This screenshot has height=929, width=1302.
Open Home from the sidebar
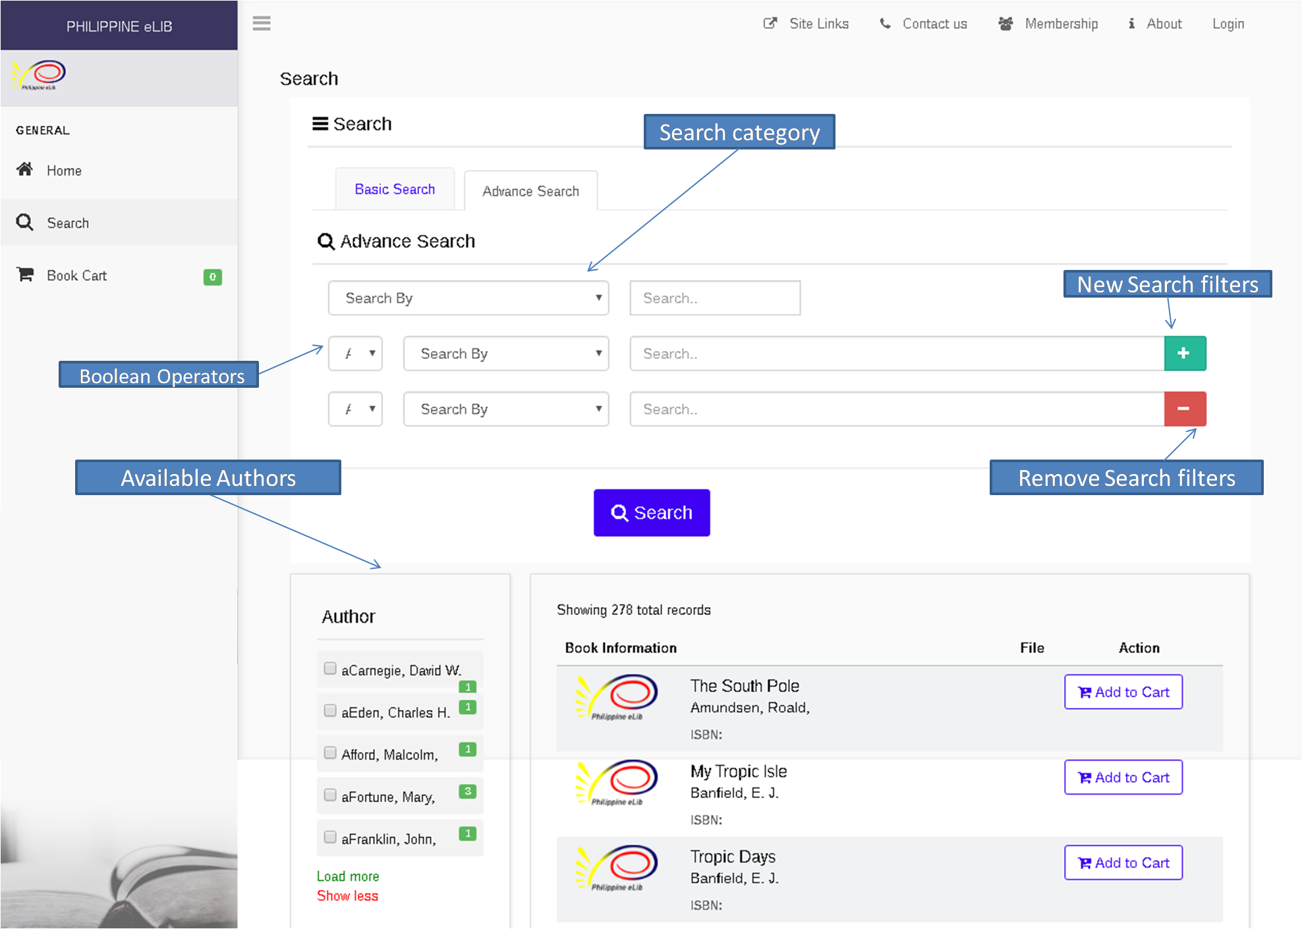coord(63,171)
